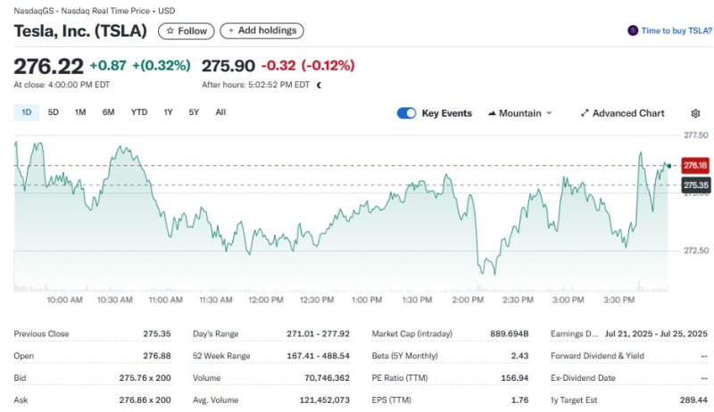The width and height of the screenshot is (714, 412).
Task: Click the 275.35 previous close label on chart
Action: [x=694, y=185]
